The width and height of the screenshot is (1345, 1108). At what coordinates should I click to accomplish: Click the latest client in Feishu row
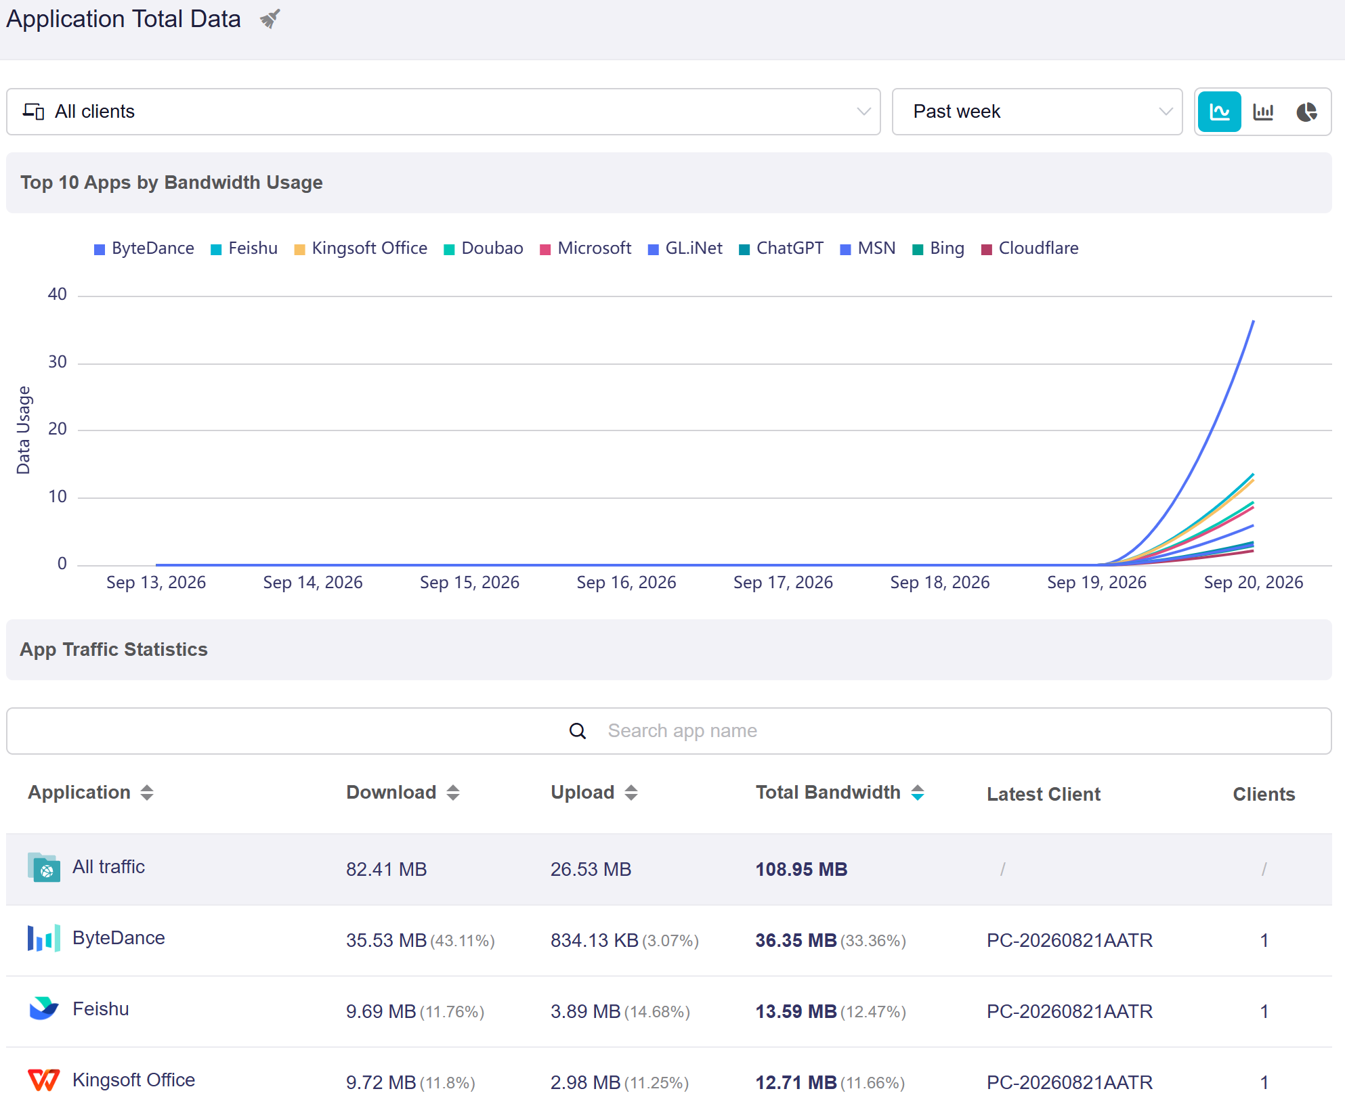coord(1070,1012)
